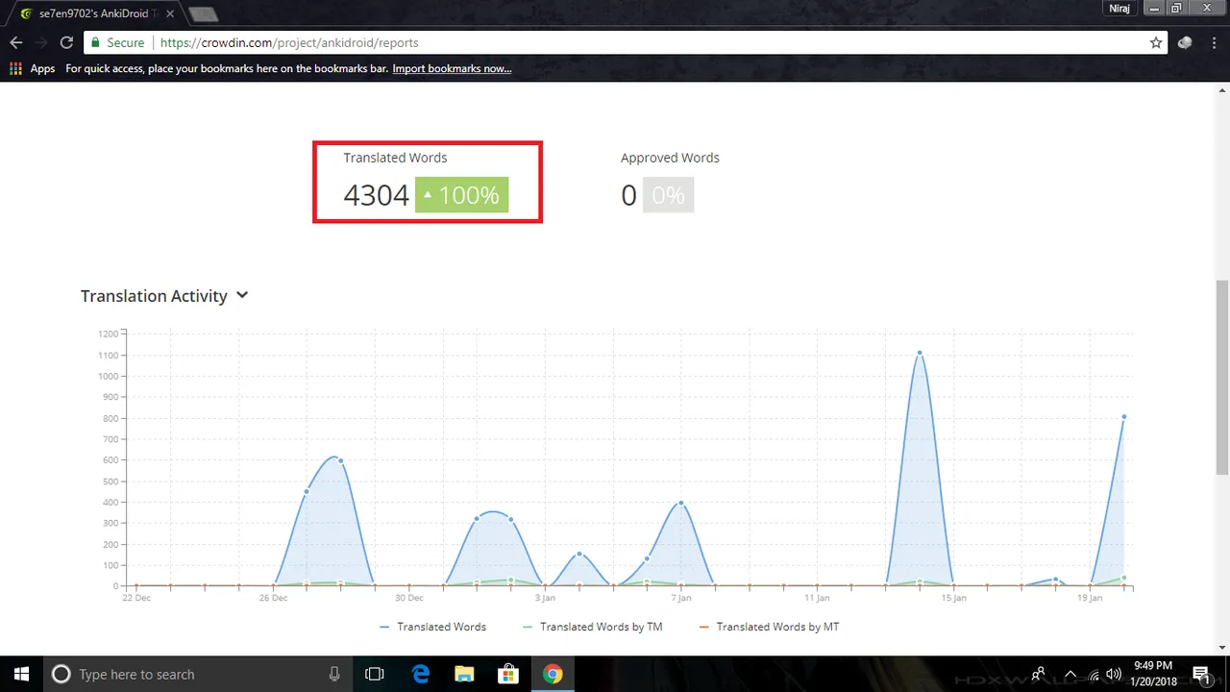The image size is (1230, 692).
Task: Go back to the previous page
Action: pos(15,42)
